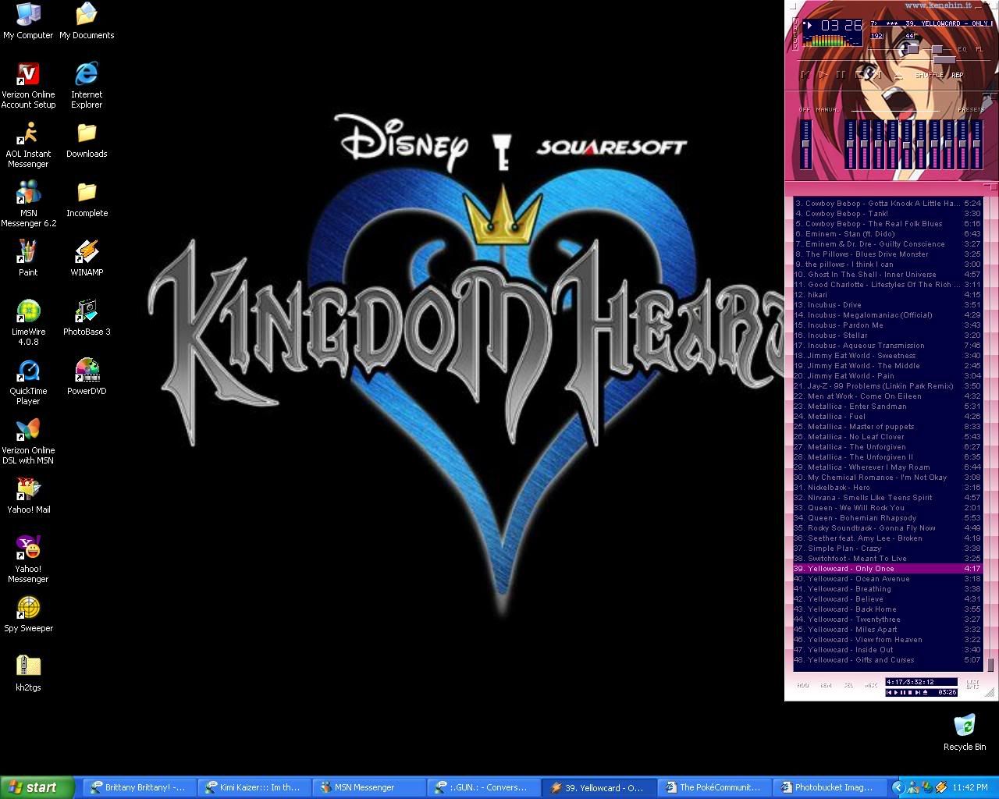Select the Yahoo! Mail shortcut icon
Image resolution: width=999 pixels, height=799 pixels.
[28, 496]
